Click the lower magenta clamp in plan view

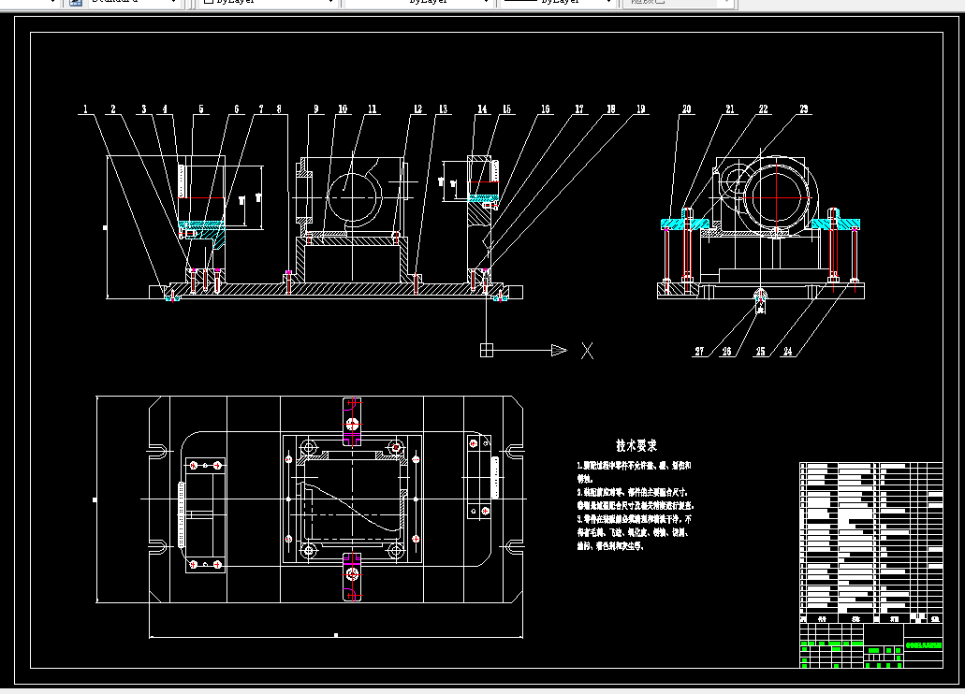point(352,576)
